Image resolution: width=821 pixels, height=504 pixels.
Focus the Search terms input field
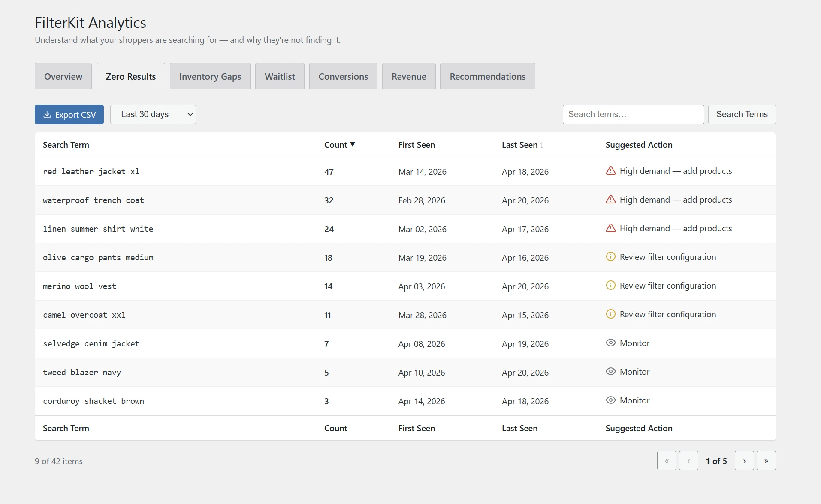click(x=633, y=114)
